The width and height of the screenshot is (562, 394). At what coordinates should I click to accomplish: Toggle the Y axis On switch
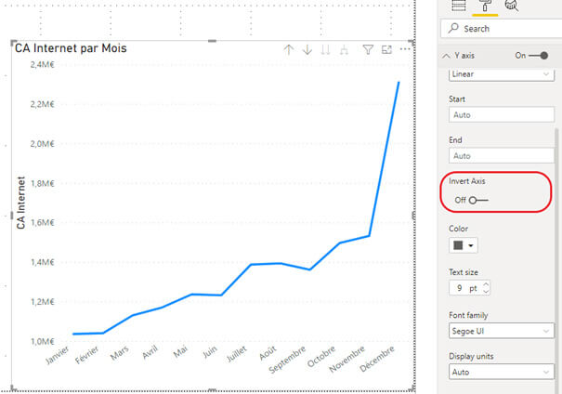pyautogui.click(x=539, y=56)
